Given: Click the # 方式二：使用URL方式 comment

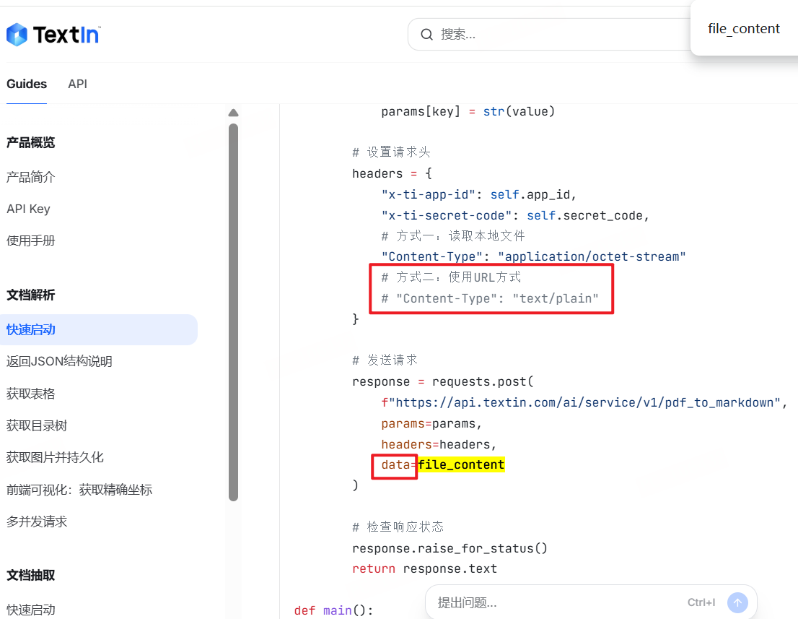Looking at the screenshot, I should [x=452, y=277].
